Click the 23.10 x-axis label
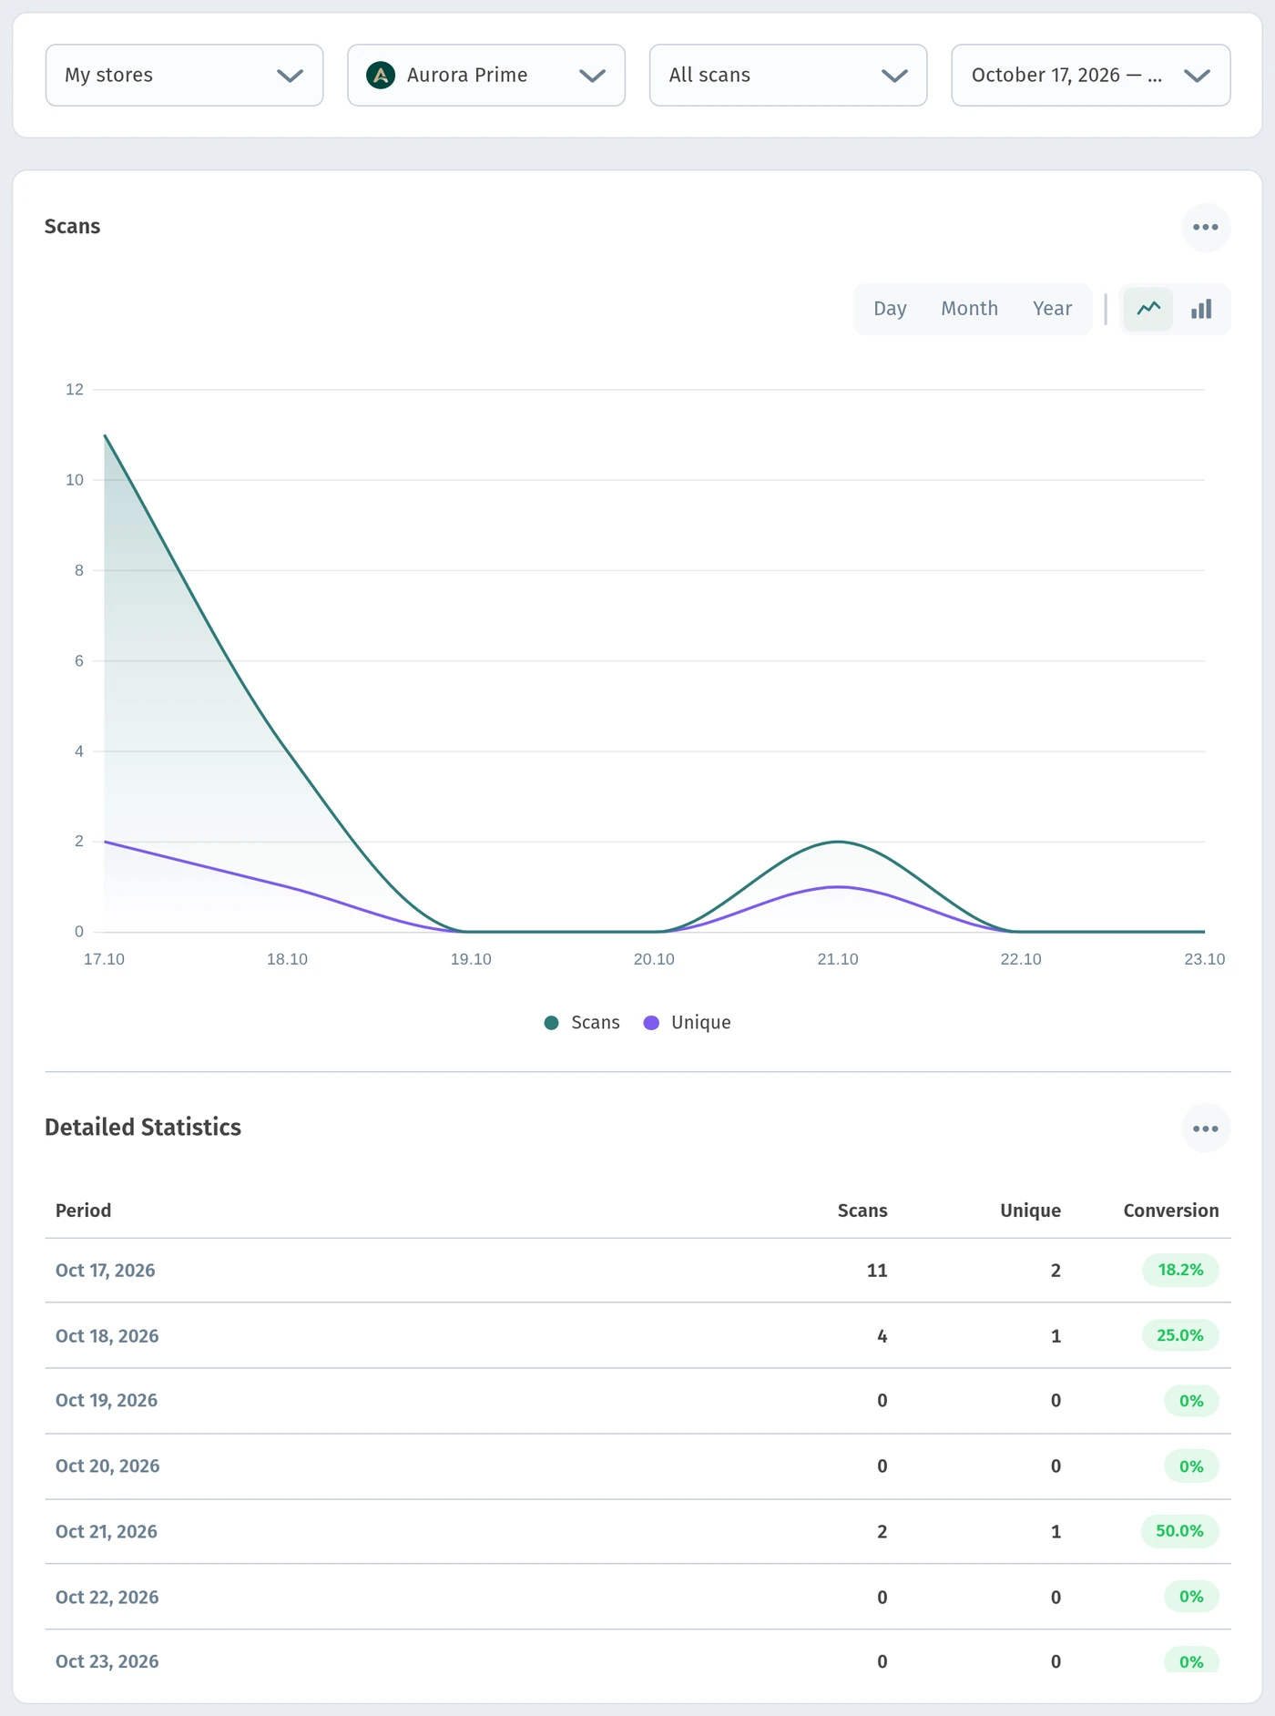Image resolution: width=1275 pixels, height=1716 pixels. click(x=1204, y=959)
